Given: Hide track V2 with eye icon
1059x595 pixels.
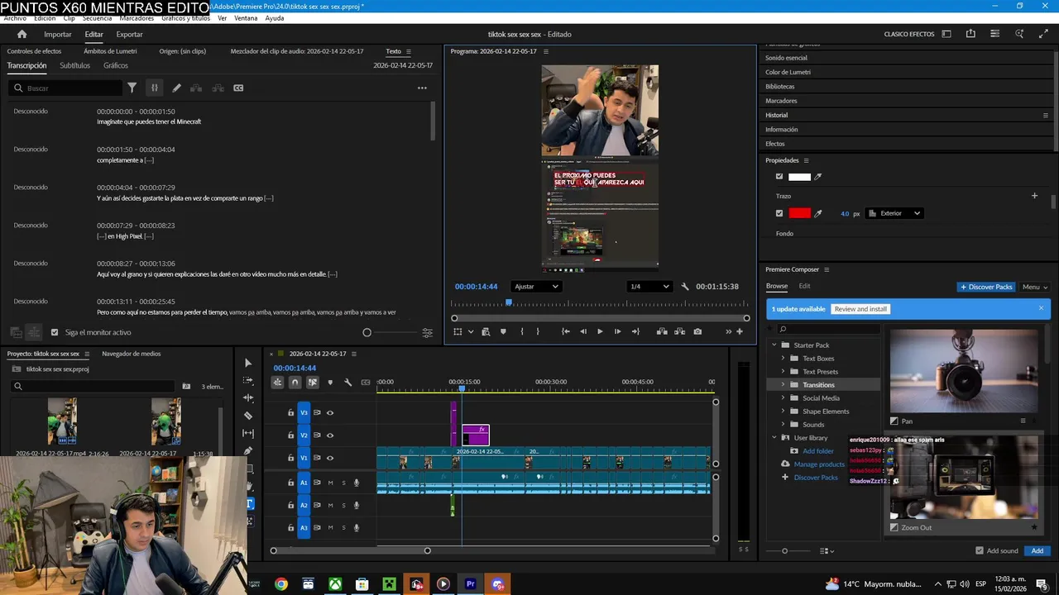Looking at the screenshot, I should tap(330, 436).
